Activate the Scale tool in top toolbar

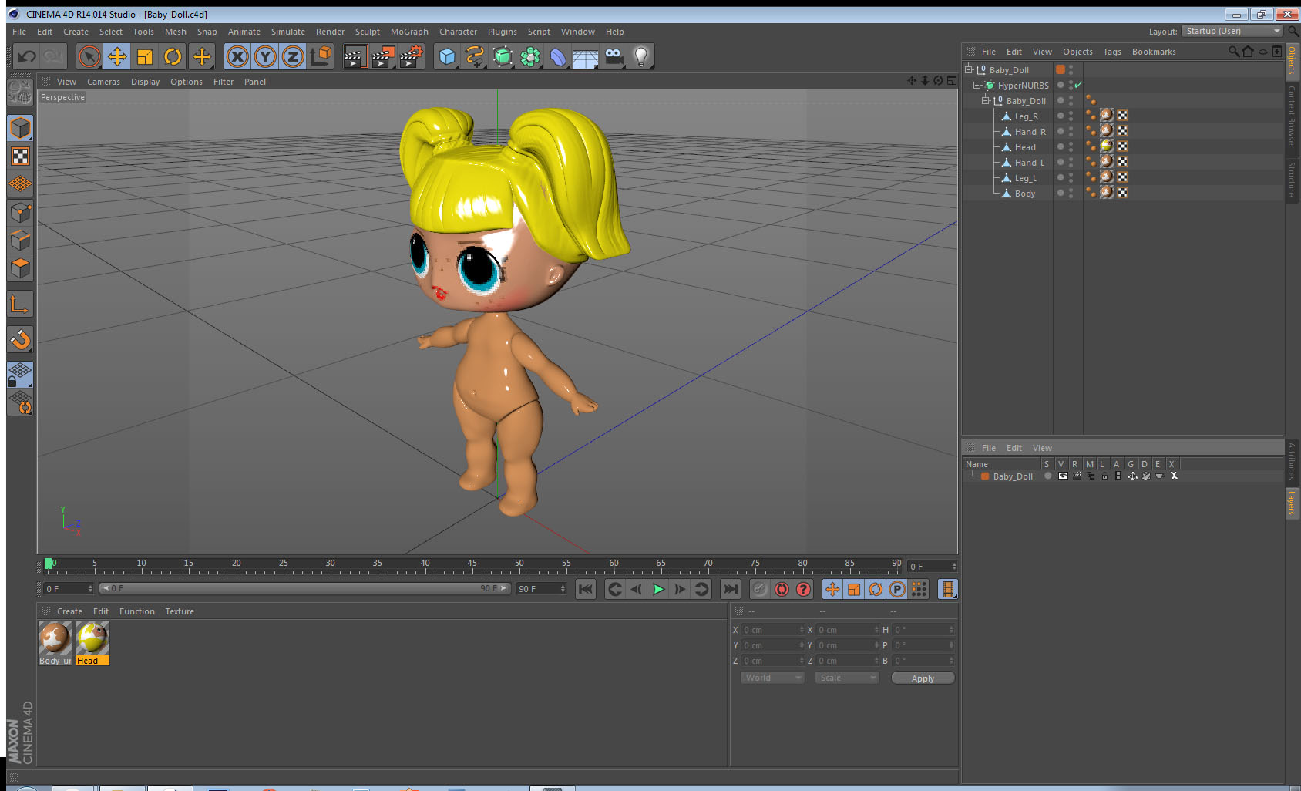coord(145,56)
